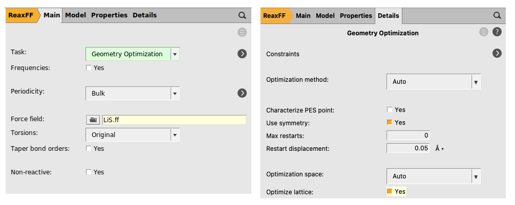The width and height of the screenshot is (515, 205).
Task: Select Properties tab in right panel
Action: 356,16
